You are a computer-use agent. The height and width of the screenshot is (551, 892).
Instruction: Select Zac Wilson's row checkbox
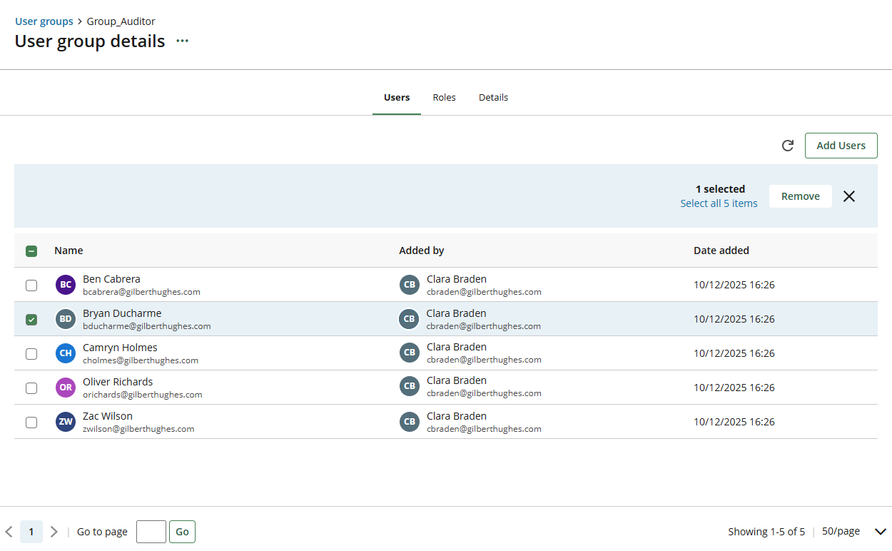tap(31, 423)
